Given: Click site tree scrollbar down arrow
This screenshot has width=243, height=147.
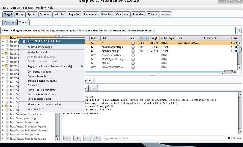Looking at the screenshot, I should 57,138.
